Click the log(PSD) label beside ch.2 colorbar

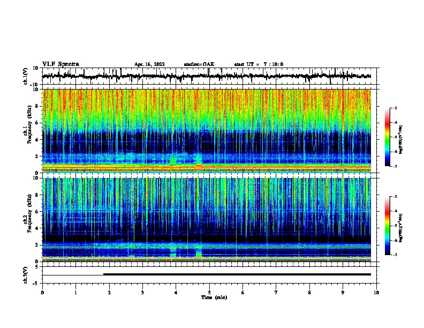pos(400,228)
